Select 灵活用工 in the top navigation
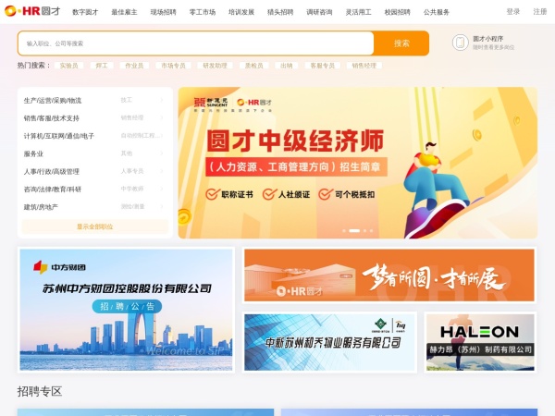 tap(359, 12)
